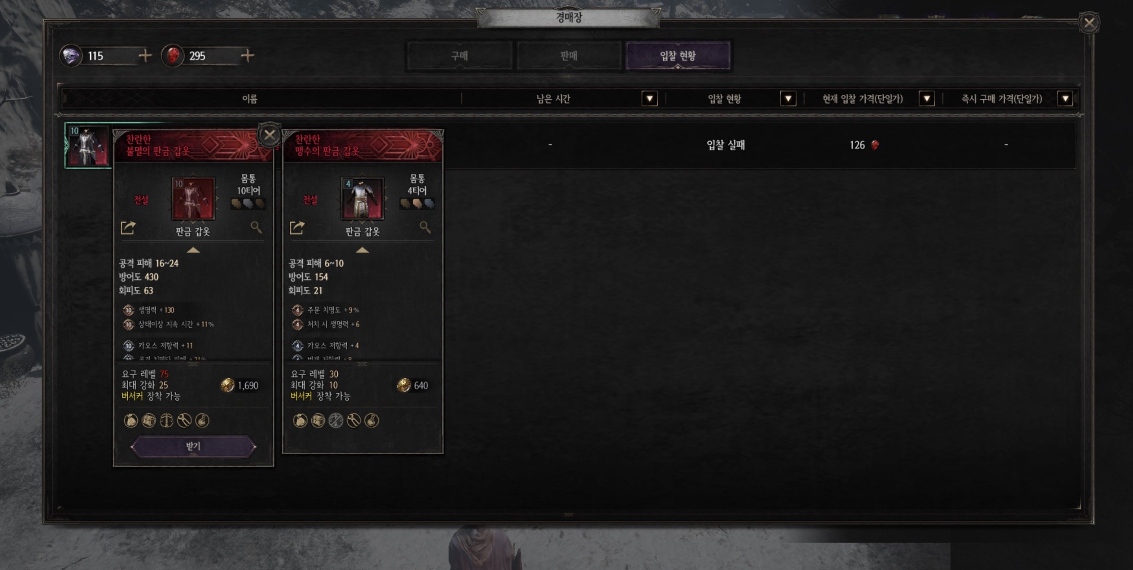The height and width of the screenshot is (570, 1133).
Task: Click the chest icon in right tooltip
Action: (x=318, y=421)
